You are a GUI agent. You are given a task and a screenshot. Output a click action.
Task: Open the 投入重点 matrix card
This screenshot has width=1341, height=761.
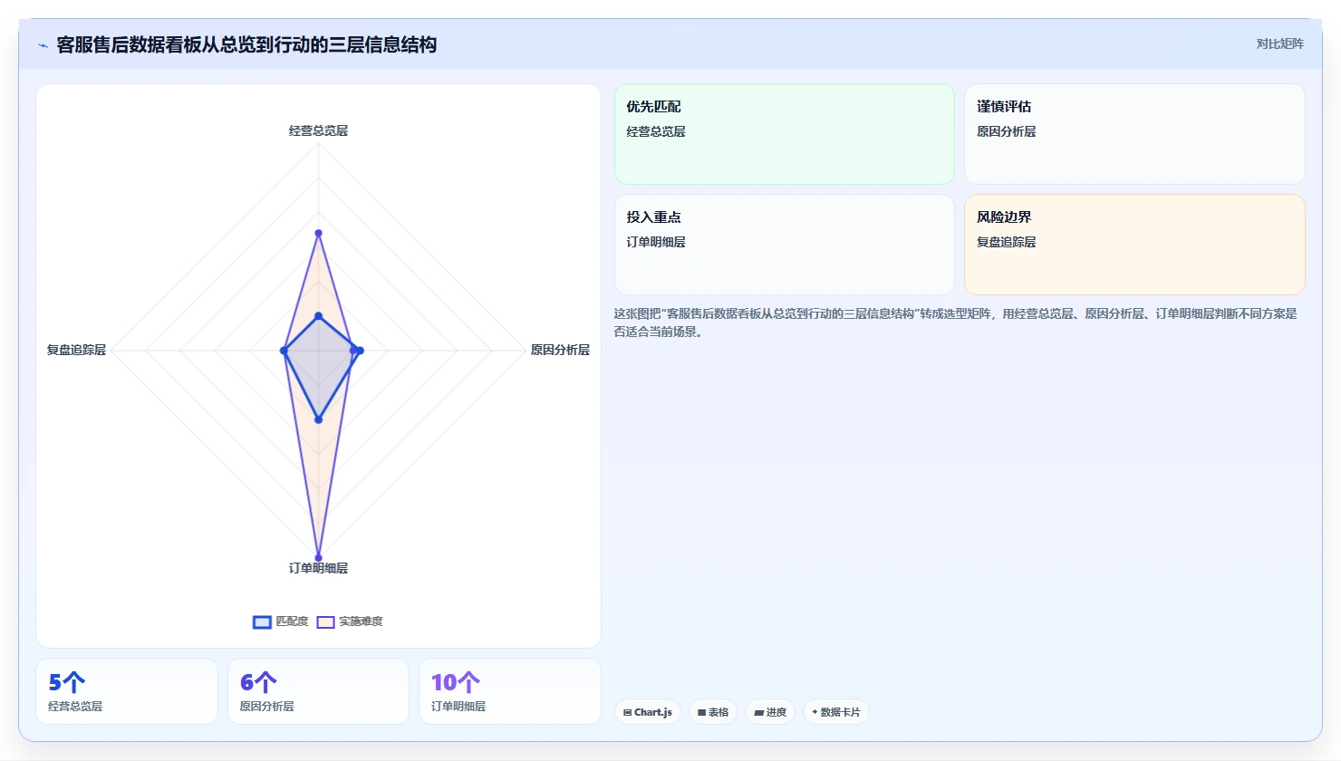coord(785,245)
